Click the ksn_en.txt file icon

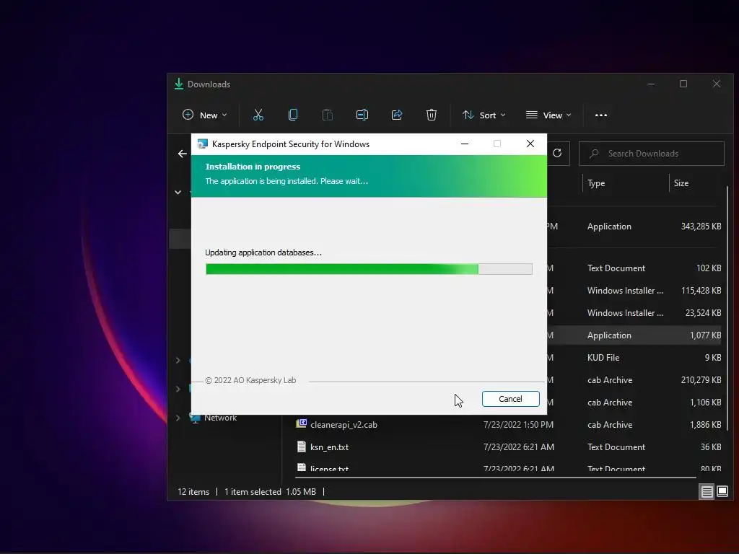(302, 447)
